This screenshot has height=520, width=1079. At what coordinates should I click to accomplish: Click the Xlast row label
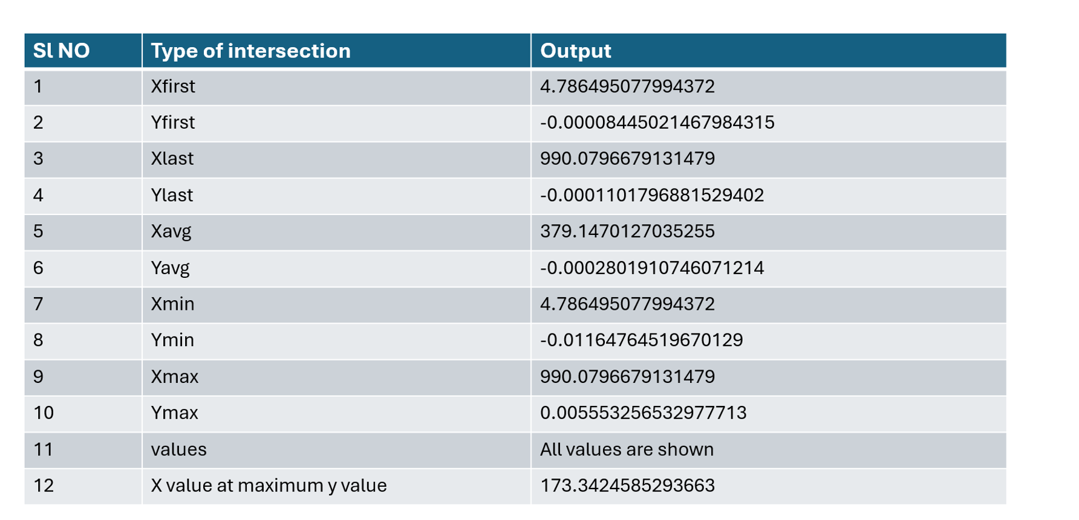(x=172, y=159)
